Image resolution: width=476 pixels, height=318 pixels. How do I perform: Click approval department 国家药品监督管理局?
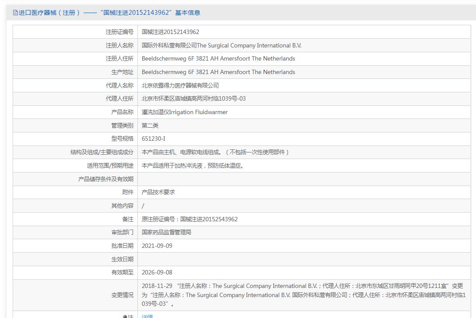pyautogui.click(x=166, y=232)
